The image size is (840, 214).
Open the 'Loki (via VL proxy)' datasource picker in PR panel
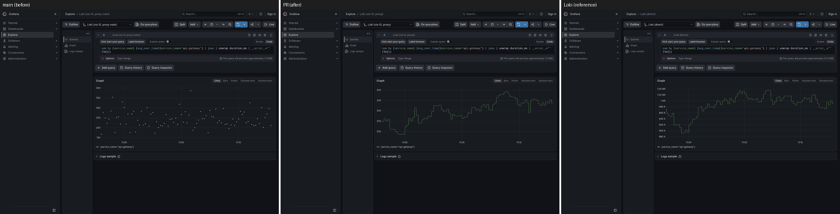pos(387,24)
